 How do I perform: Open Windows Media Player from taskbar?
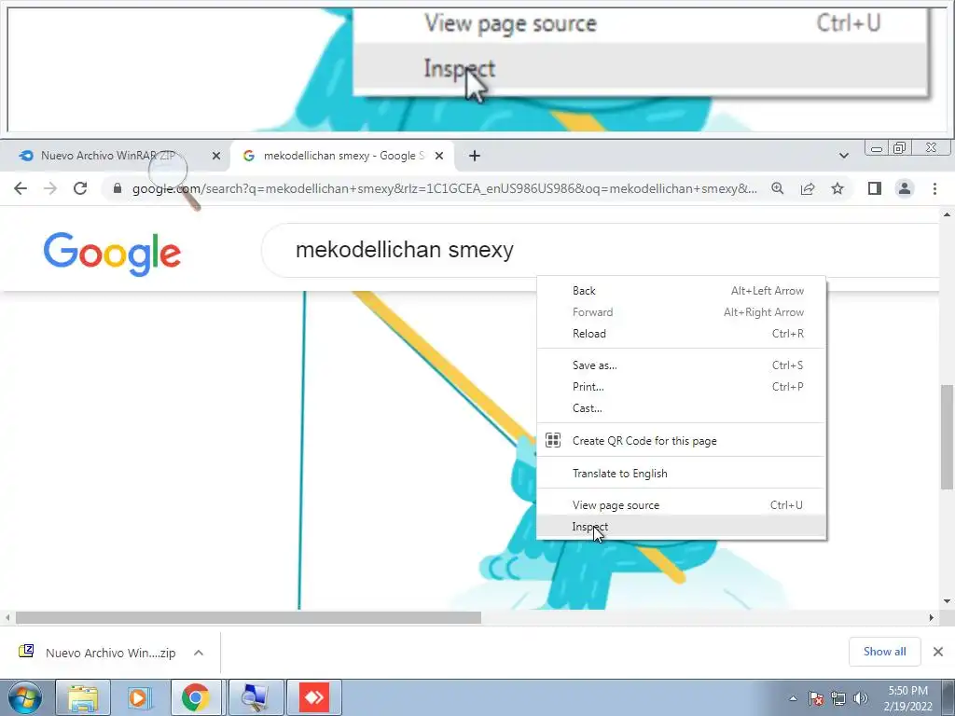[139, 697]
